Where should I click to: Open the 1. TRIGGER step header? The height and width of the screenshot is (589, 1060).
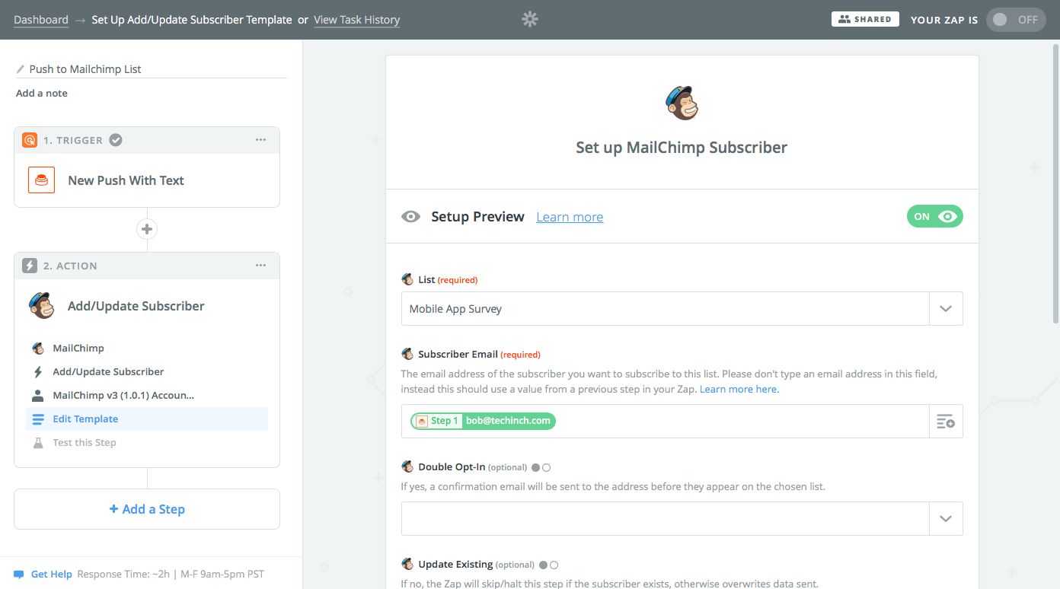point(147,140)
